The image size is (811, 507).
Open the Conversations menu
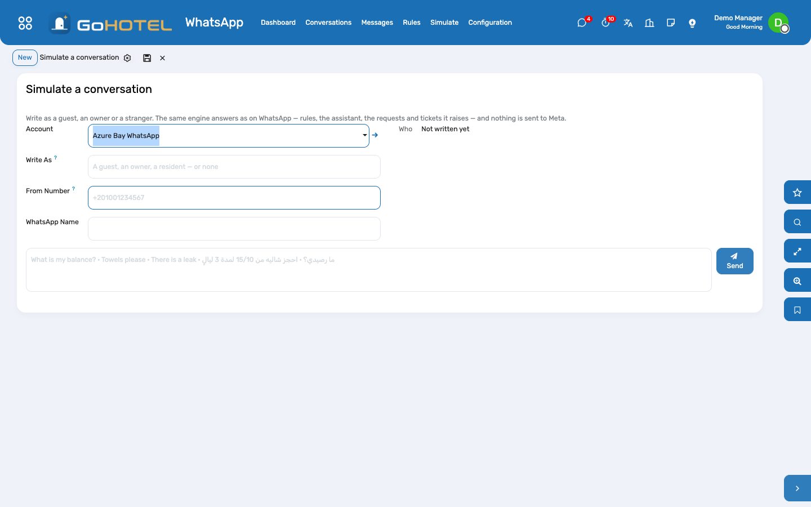pyautogui.click(x=328, y=23)
